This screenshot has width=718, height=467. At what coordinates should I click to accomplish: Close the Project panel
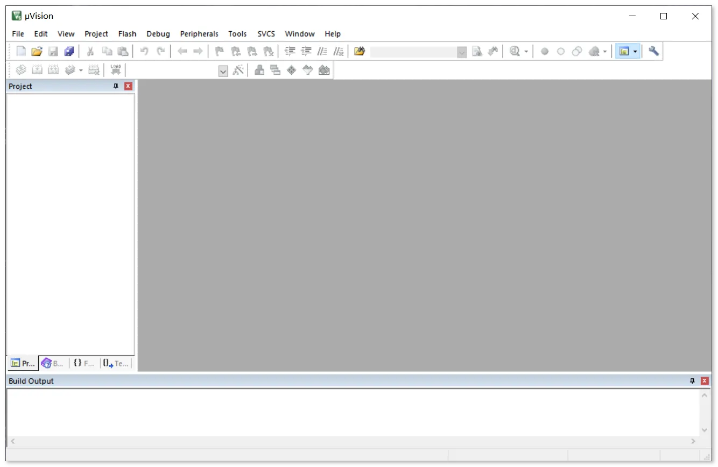128,86
